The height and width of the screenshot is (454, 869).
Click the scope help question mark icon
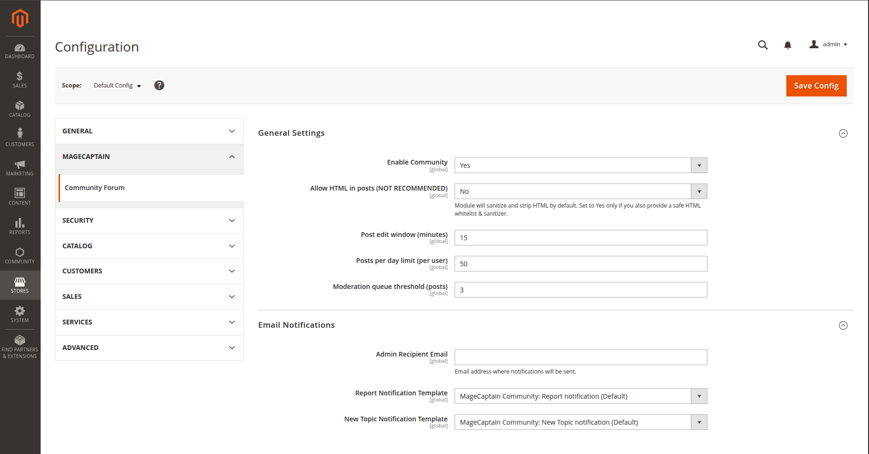[x=159, y=86]
